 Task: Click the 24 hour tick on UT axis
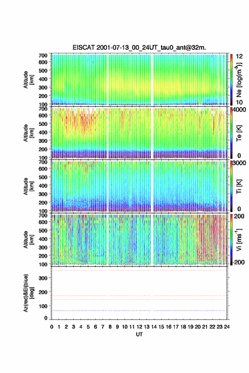227,327
